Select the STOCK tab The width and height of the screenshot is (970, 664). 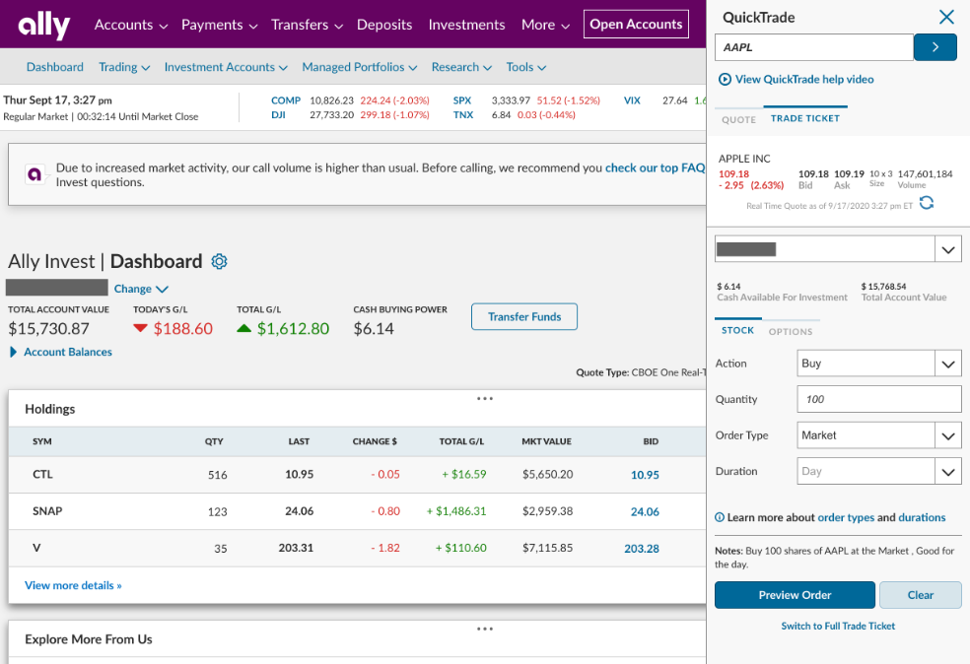tap(737, 330)
